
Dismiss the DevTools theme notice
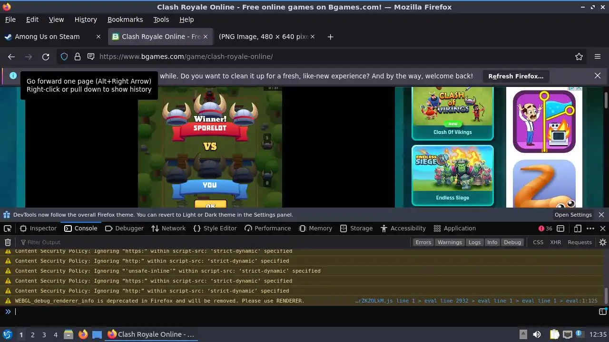[601, 215]
